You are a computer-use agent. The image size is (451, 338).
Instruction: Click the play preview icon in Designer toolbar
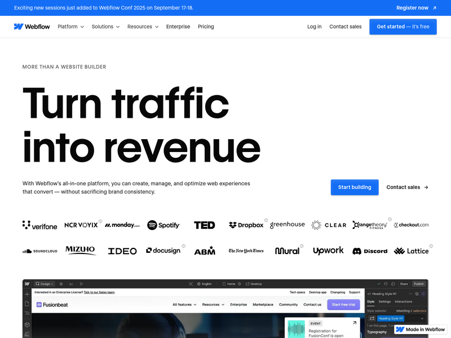pyautogui.click(x=81, y=284)
